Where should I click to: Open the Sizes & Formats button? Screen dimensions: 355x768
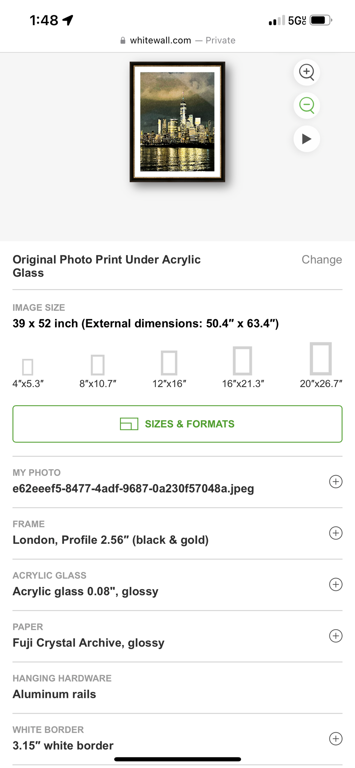(177, 424)
